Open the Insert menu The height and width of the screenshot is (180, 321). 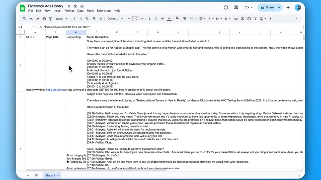coord(57,11)
